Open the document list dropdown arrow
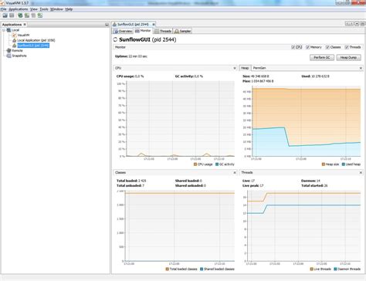Image resolution: width=366 pixels, height=281 pixels. 357,24
